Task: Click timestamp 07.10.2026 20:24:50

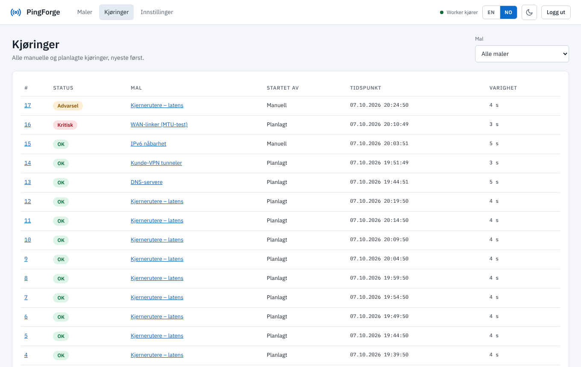Action: point(379,105)
